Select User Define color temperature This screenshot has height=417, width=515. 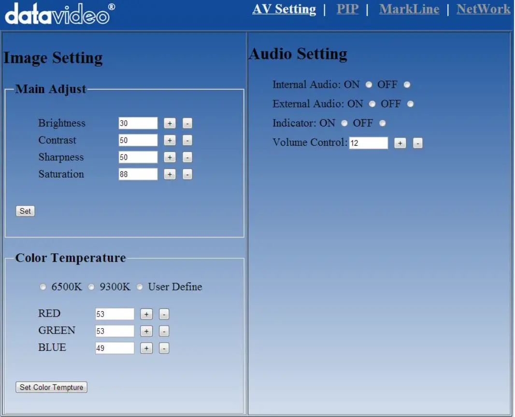point(140,287)
